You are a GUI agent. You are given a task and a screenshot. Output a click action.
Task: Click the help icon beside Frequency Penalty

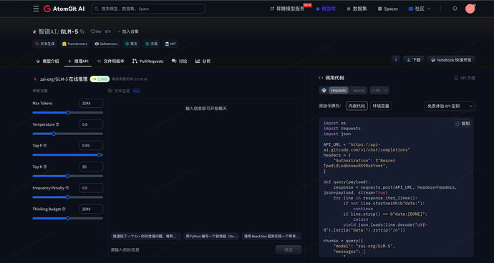[67, 188]
